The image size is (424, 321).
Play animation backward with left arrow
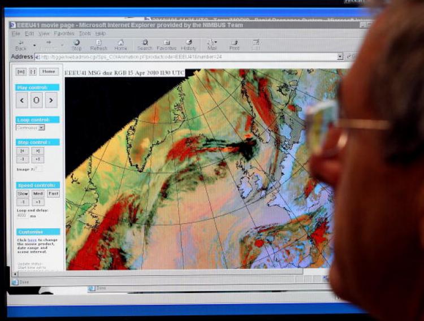pos(22,101)
